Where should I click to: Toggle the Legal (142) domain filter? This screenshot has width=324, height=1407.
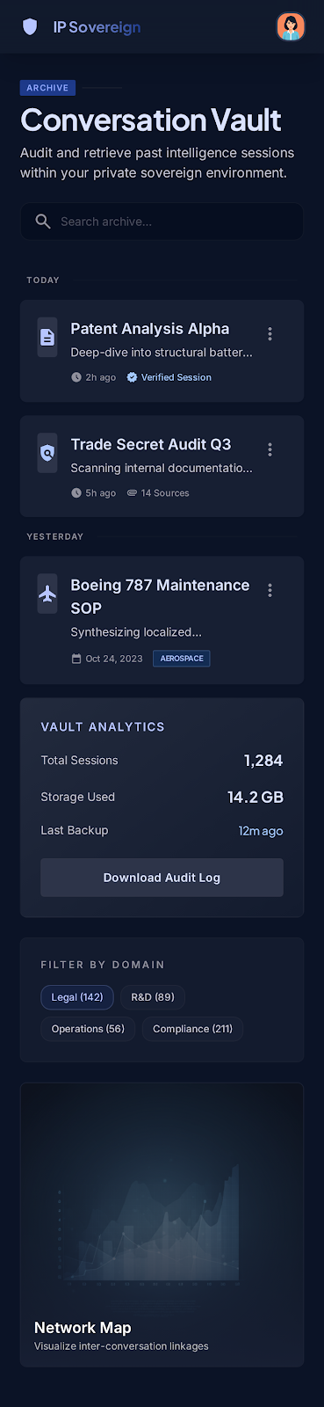77,997
